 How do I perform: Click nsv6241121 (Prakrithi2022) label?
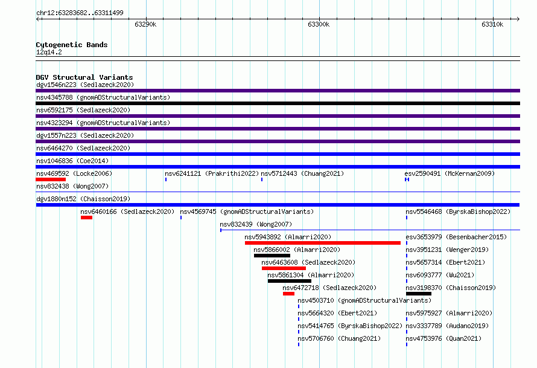tap(212, 173)
